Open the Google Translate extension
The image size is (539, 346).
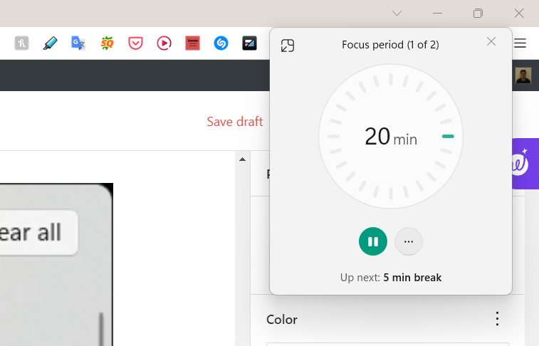click(78, 43)
